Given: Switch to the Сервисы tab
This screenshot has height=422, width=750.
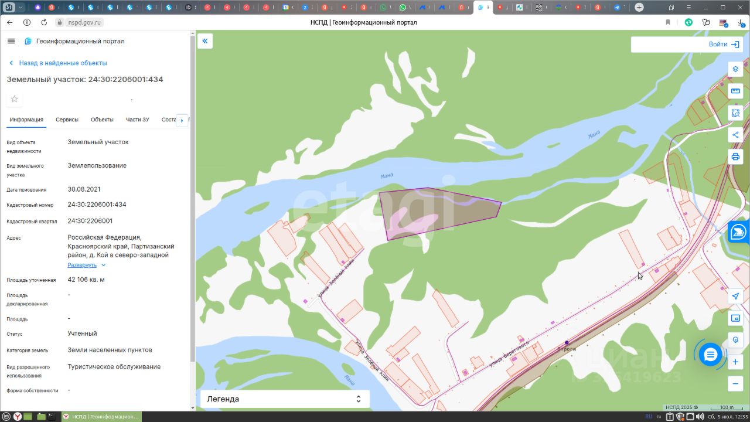Looking at the screenshot, I should (67, 120).
